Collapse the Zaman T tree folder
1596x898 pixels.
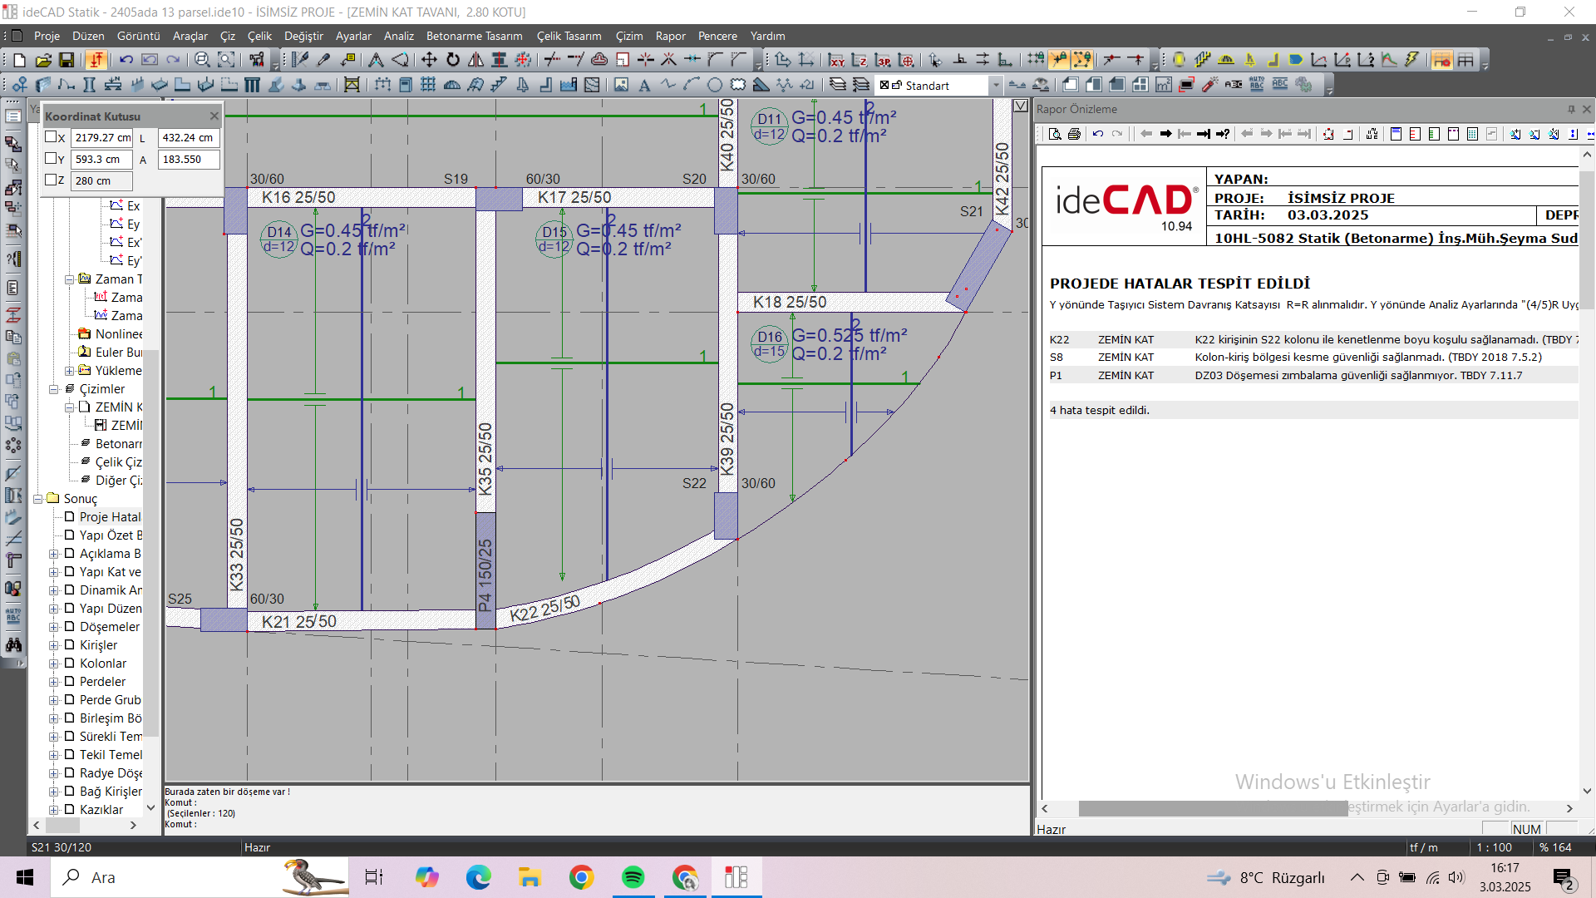click(x=70, y=279)
